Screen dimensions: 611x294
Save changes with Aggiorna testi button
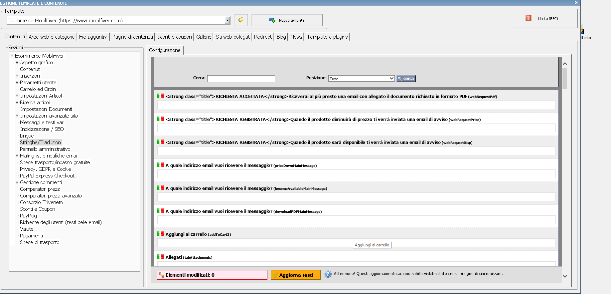click(295, 275)
